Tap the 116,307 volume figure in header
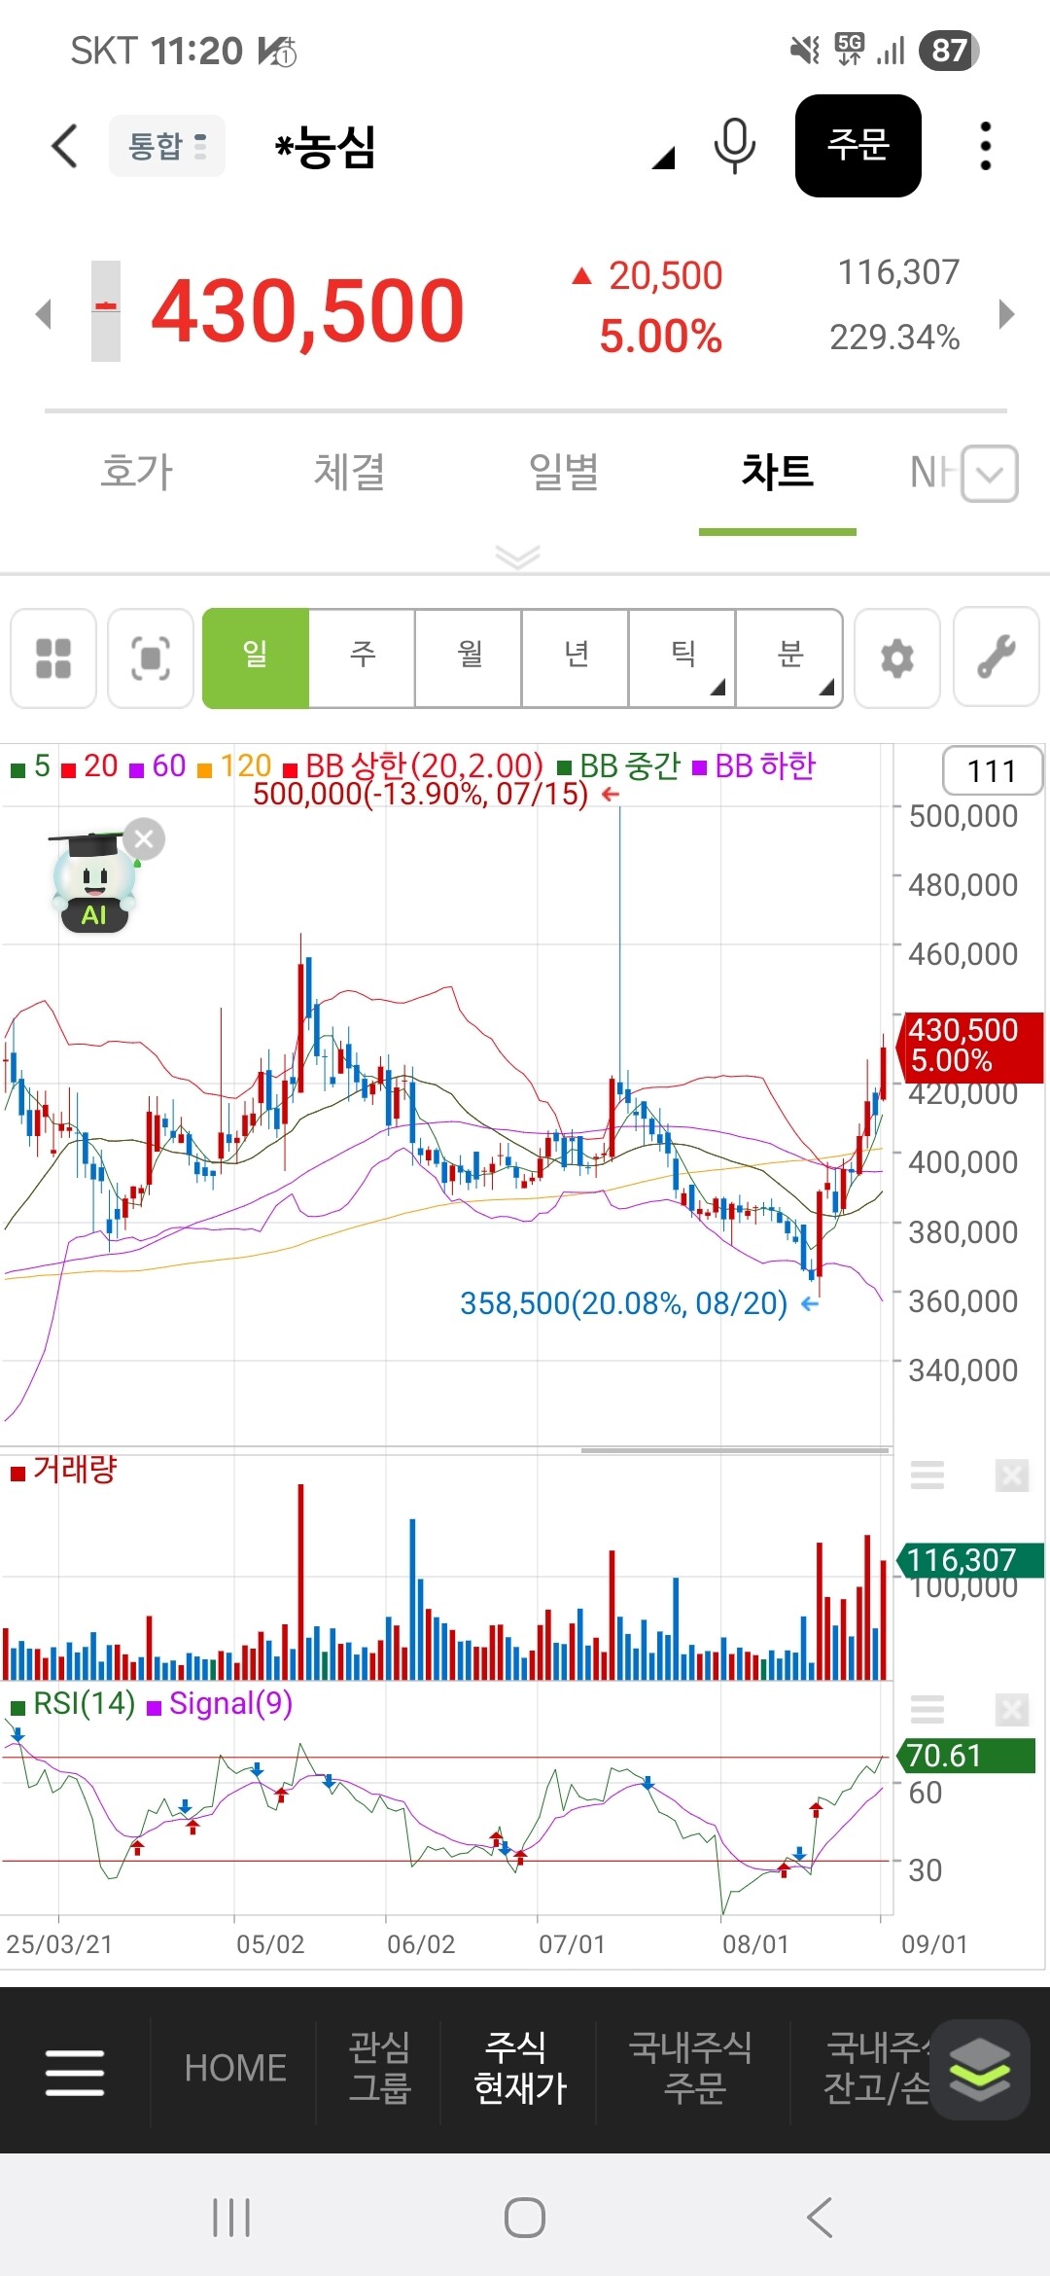 [899, 272]
